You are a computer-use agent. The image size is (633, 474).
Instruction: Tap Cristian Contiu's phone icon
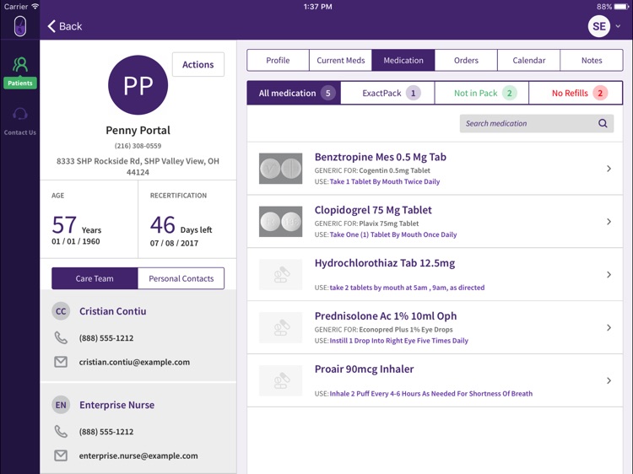coord(61,337)
